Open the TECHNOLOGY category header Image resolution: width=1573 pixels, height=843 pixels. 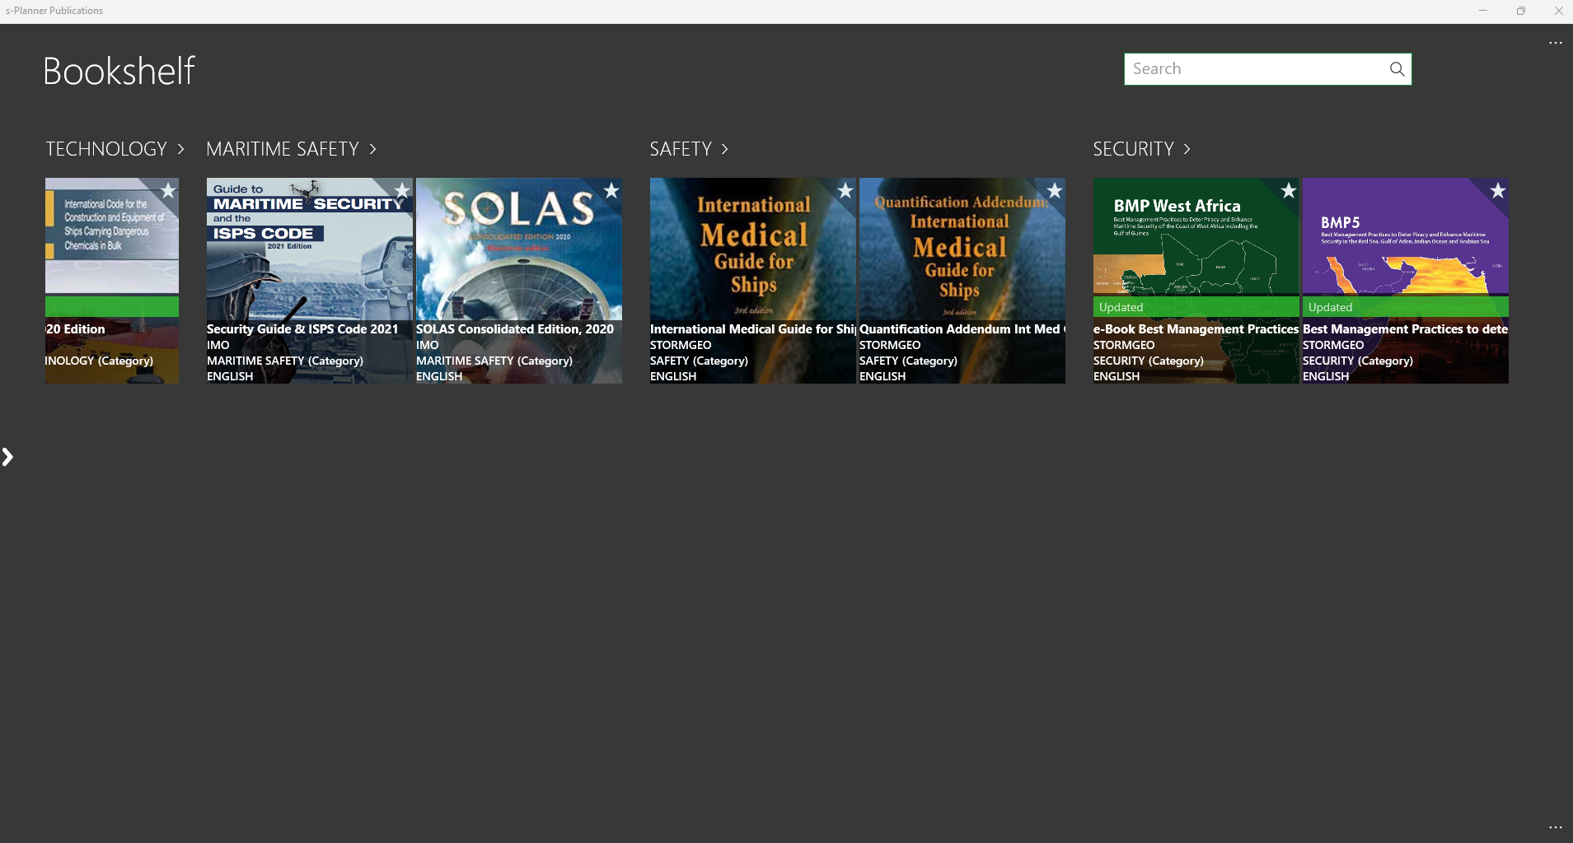pyautogui.click(x=106, y=149)
